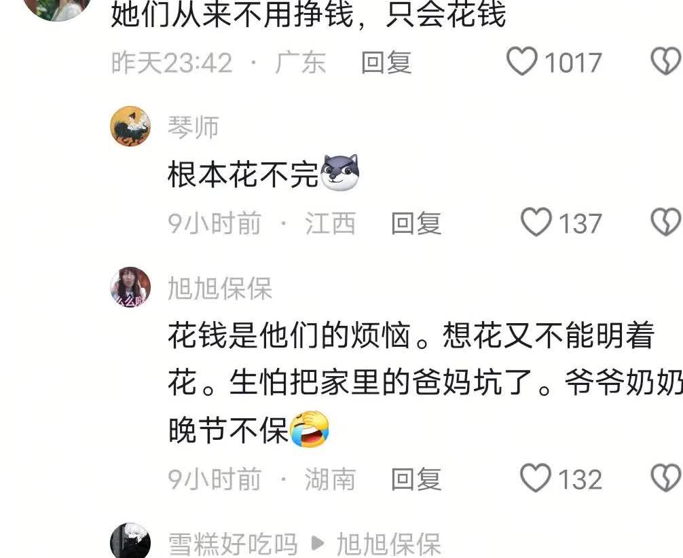Viewport: 683px width, 558px height.
Task: Tap 回复 under 琴师's 江西 comment
Action: 416,223
